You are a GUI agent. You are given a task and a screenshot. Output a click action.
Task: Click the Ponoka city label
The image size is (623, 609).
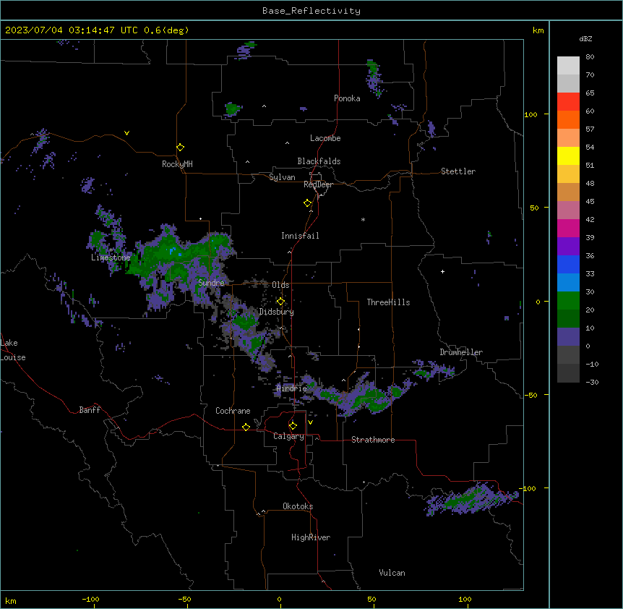pos(347,98)
